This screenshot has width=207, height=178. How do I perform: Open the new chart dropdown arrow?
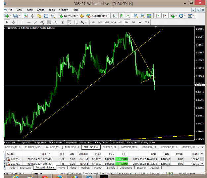tap(10, 16)
